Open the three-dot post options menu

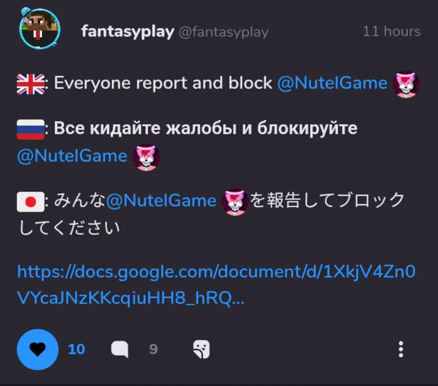coord(401,349)
